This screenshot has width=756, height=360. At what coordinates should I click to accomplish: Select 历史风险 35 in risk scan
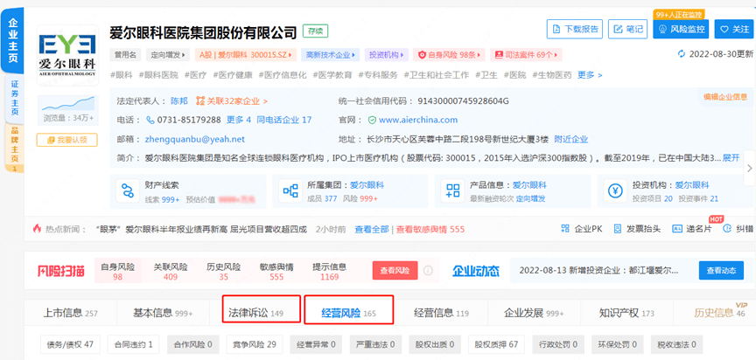224,272
